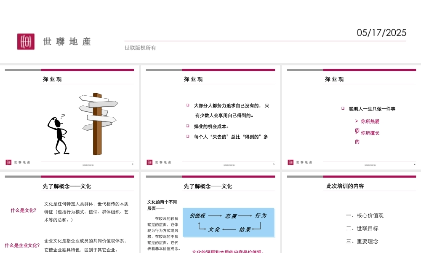Viewport: 421px width, 253px height.
Task: Click the text 聪明人一生只做一件事
Action: (x=372, y=109)
